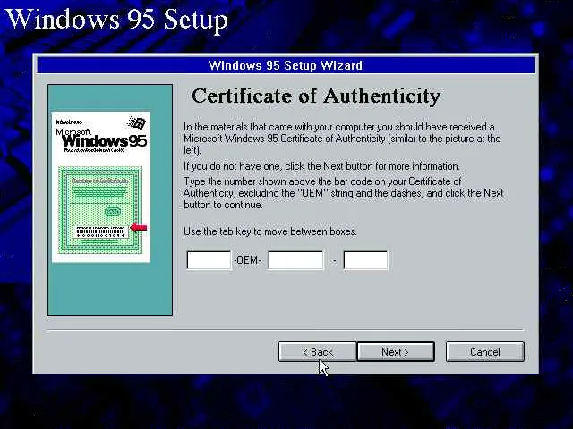573x429 pixels.
Task: Click "Use the tab key to move between boxes."
Action: [x=270, y=231]
